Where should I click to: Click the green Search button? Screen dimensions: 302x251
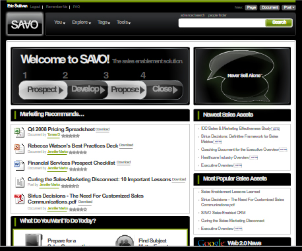pyautogui.click(x=279, y=22)
